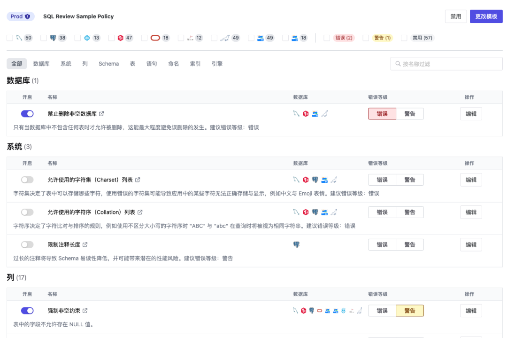This screenshot has height=338, width=507.
Task: Click the blue database icon with count 18 before the divider
Action: (294, 38)
